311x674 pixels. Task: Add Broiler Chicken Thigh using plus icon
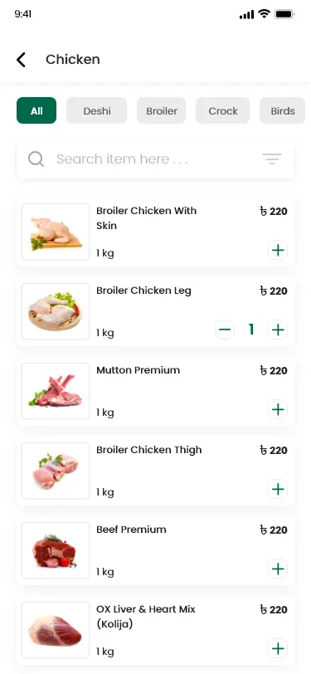278,489
